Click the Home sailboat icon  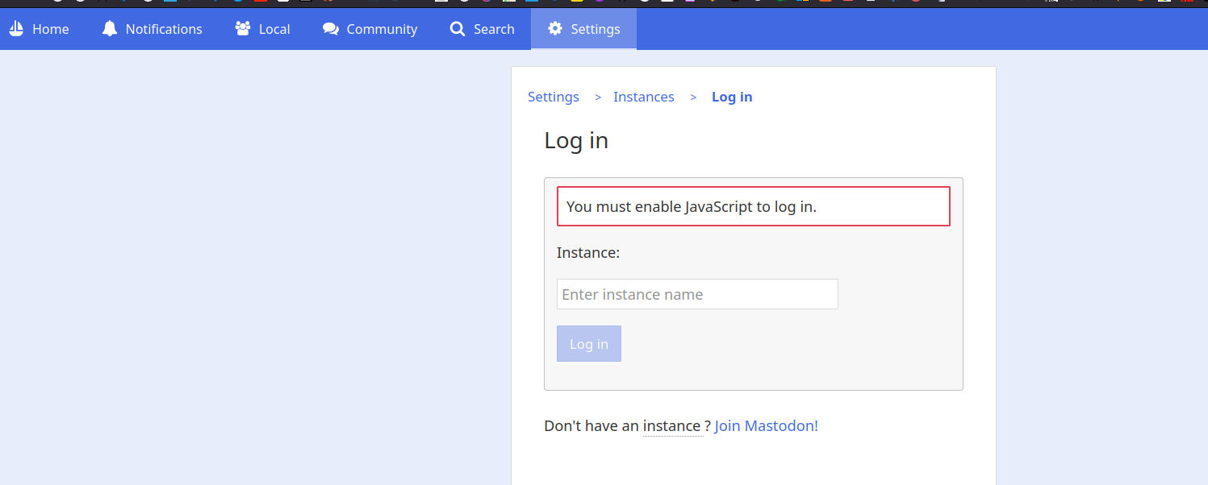click(16, 29)
